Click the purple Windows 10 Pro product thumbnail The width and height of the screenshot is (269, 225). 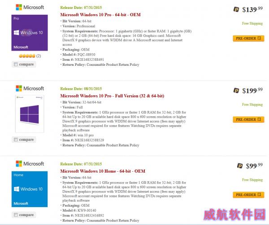30,33
